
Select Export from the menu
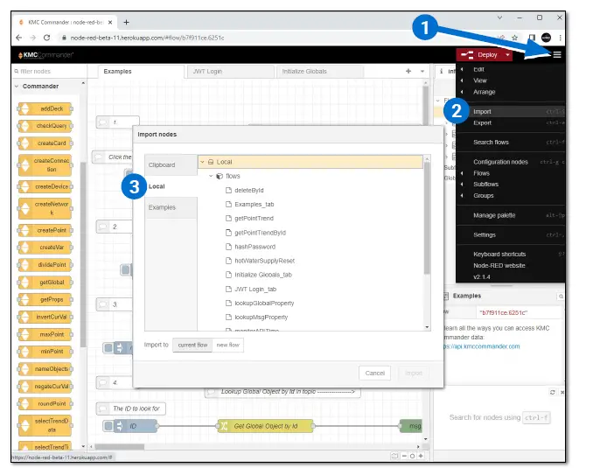(x=483, y=123)
